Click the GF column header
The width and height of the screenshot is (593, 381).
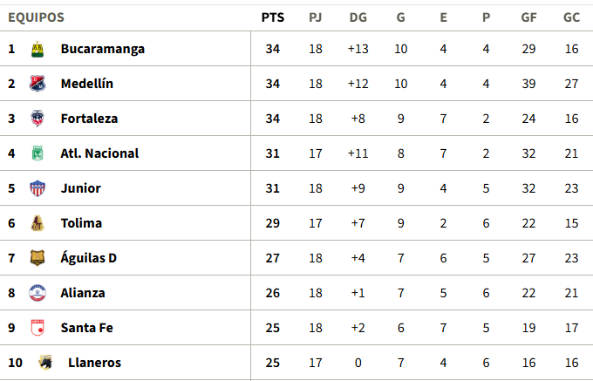[528, 17]
